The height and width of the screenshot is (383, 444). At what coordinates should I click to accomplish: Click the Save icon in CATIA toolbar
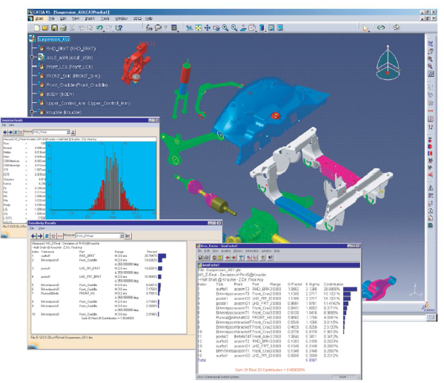54,27
